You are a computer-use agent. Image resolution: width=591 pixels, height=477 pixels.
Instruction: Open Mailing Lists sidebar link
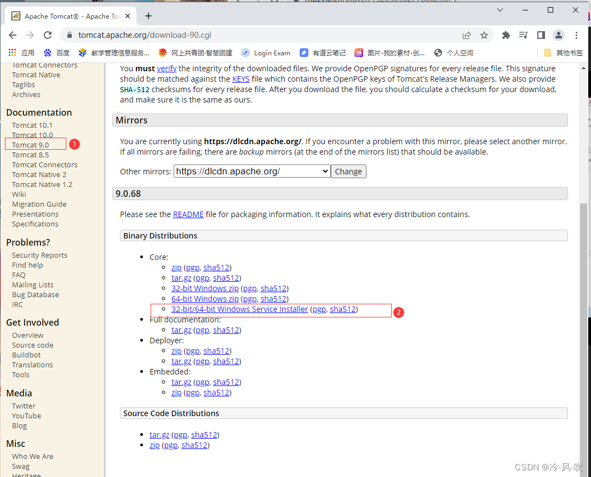[x=33, y=285]
